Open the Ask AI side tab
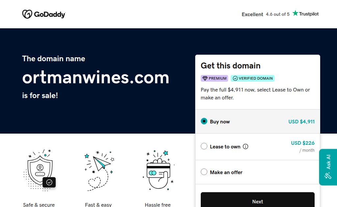This screenshot has height=207, width=337. [328, 167]
